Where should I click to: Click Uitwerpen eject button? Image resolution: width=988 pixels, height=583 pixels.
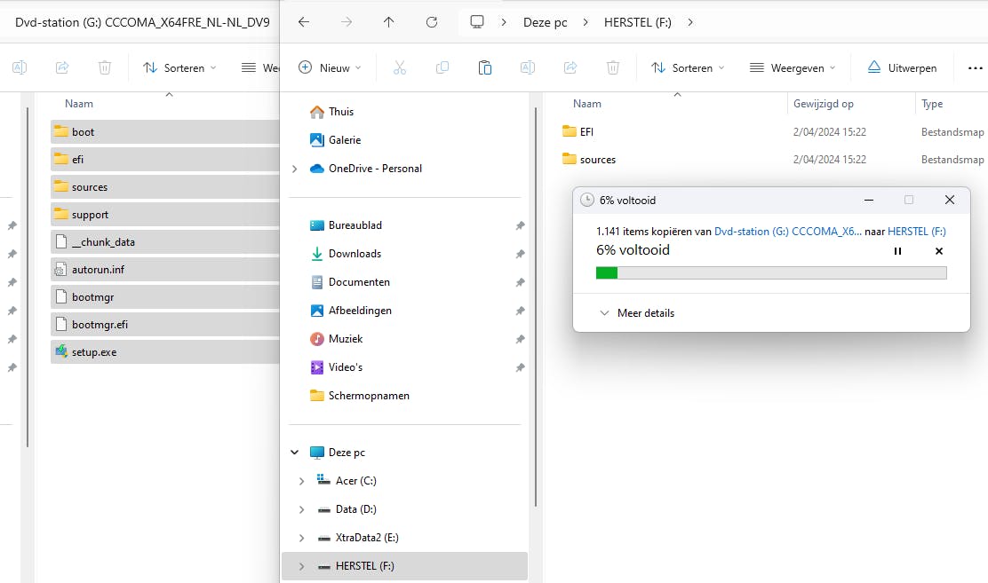902,67
